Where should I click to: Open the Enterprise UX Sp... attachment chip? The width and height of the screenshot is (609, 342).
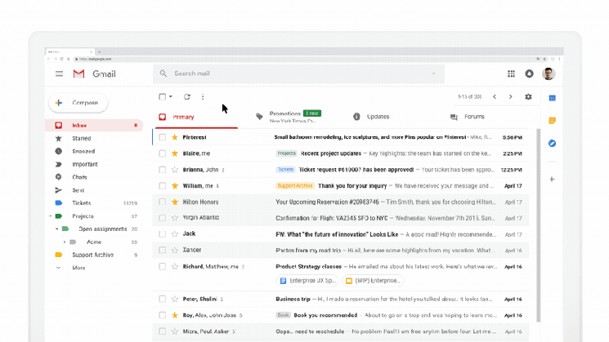(x=306, y=281)
